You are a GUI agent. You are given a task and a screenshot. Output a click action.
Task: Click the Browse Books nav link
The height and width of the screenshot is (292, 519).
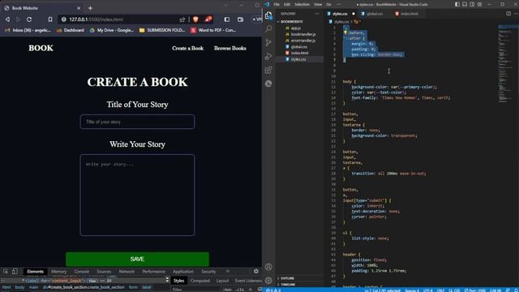click(x=230, y=49)
